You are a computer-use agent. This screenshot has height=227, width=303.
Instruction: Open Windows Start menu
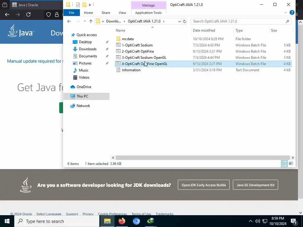[7, 221]
